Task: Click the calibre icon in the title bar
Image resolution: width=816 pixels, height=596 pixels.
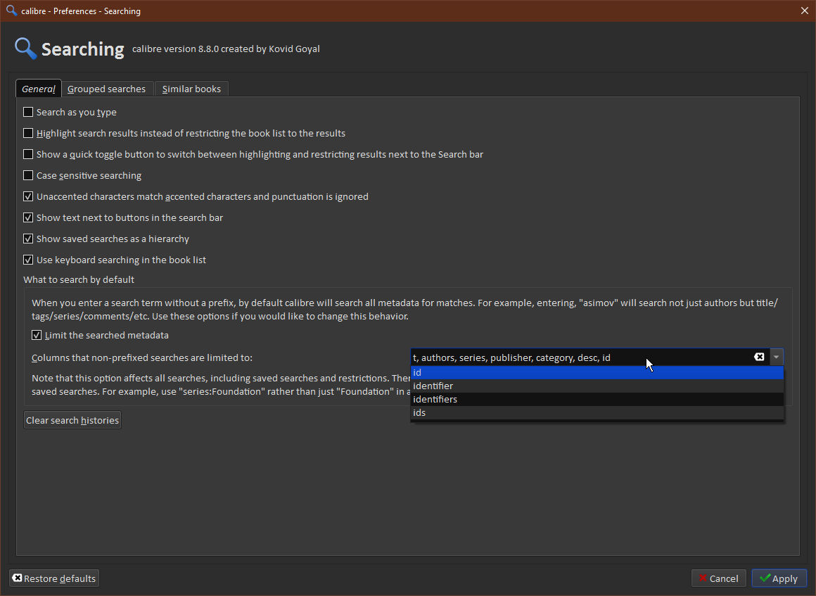Action: (11, 11)
